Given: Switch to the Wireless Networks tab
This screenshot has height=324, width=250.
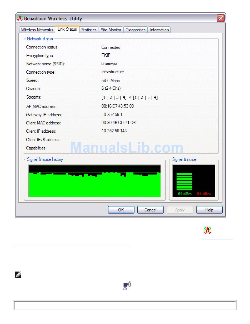Looking at the screenshot, I should point(37,30).
